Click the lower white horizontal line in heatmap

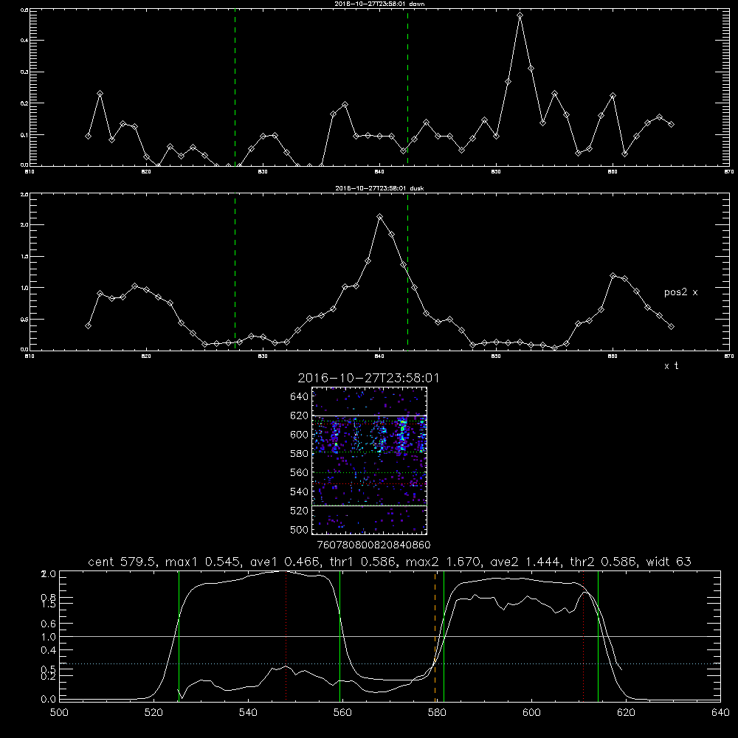tap(370, 506)
